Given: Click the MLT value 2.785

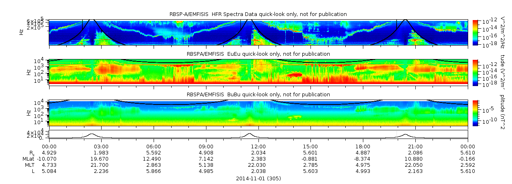Looking at the screenshot, I should tap(310, 165).
